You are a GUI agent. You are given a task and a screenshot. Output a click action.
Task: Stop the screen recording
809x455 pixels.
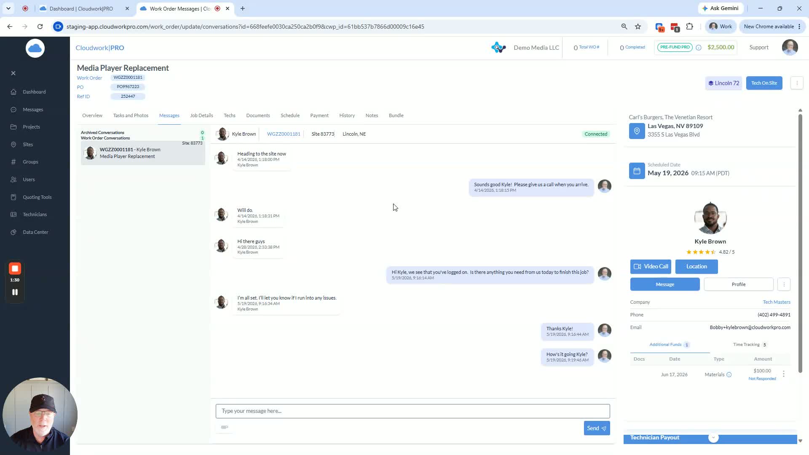pos(15,269)
